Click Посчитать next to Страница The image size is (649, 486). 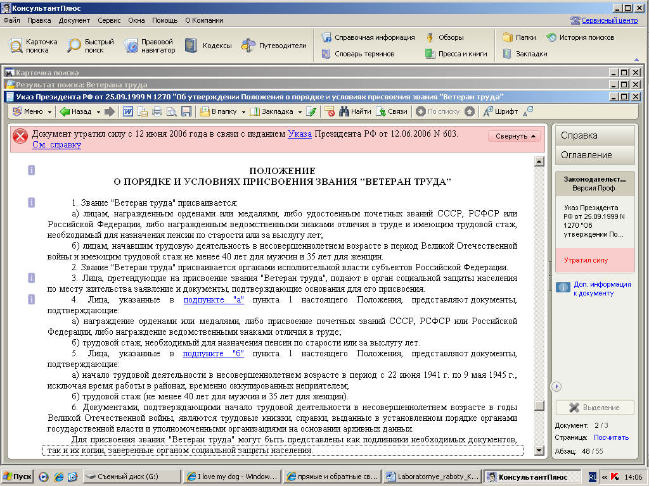click(611, 437)
